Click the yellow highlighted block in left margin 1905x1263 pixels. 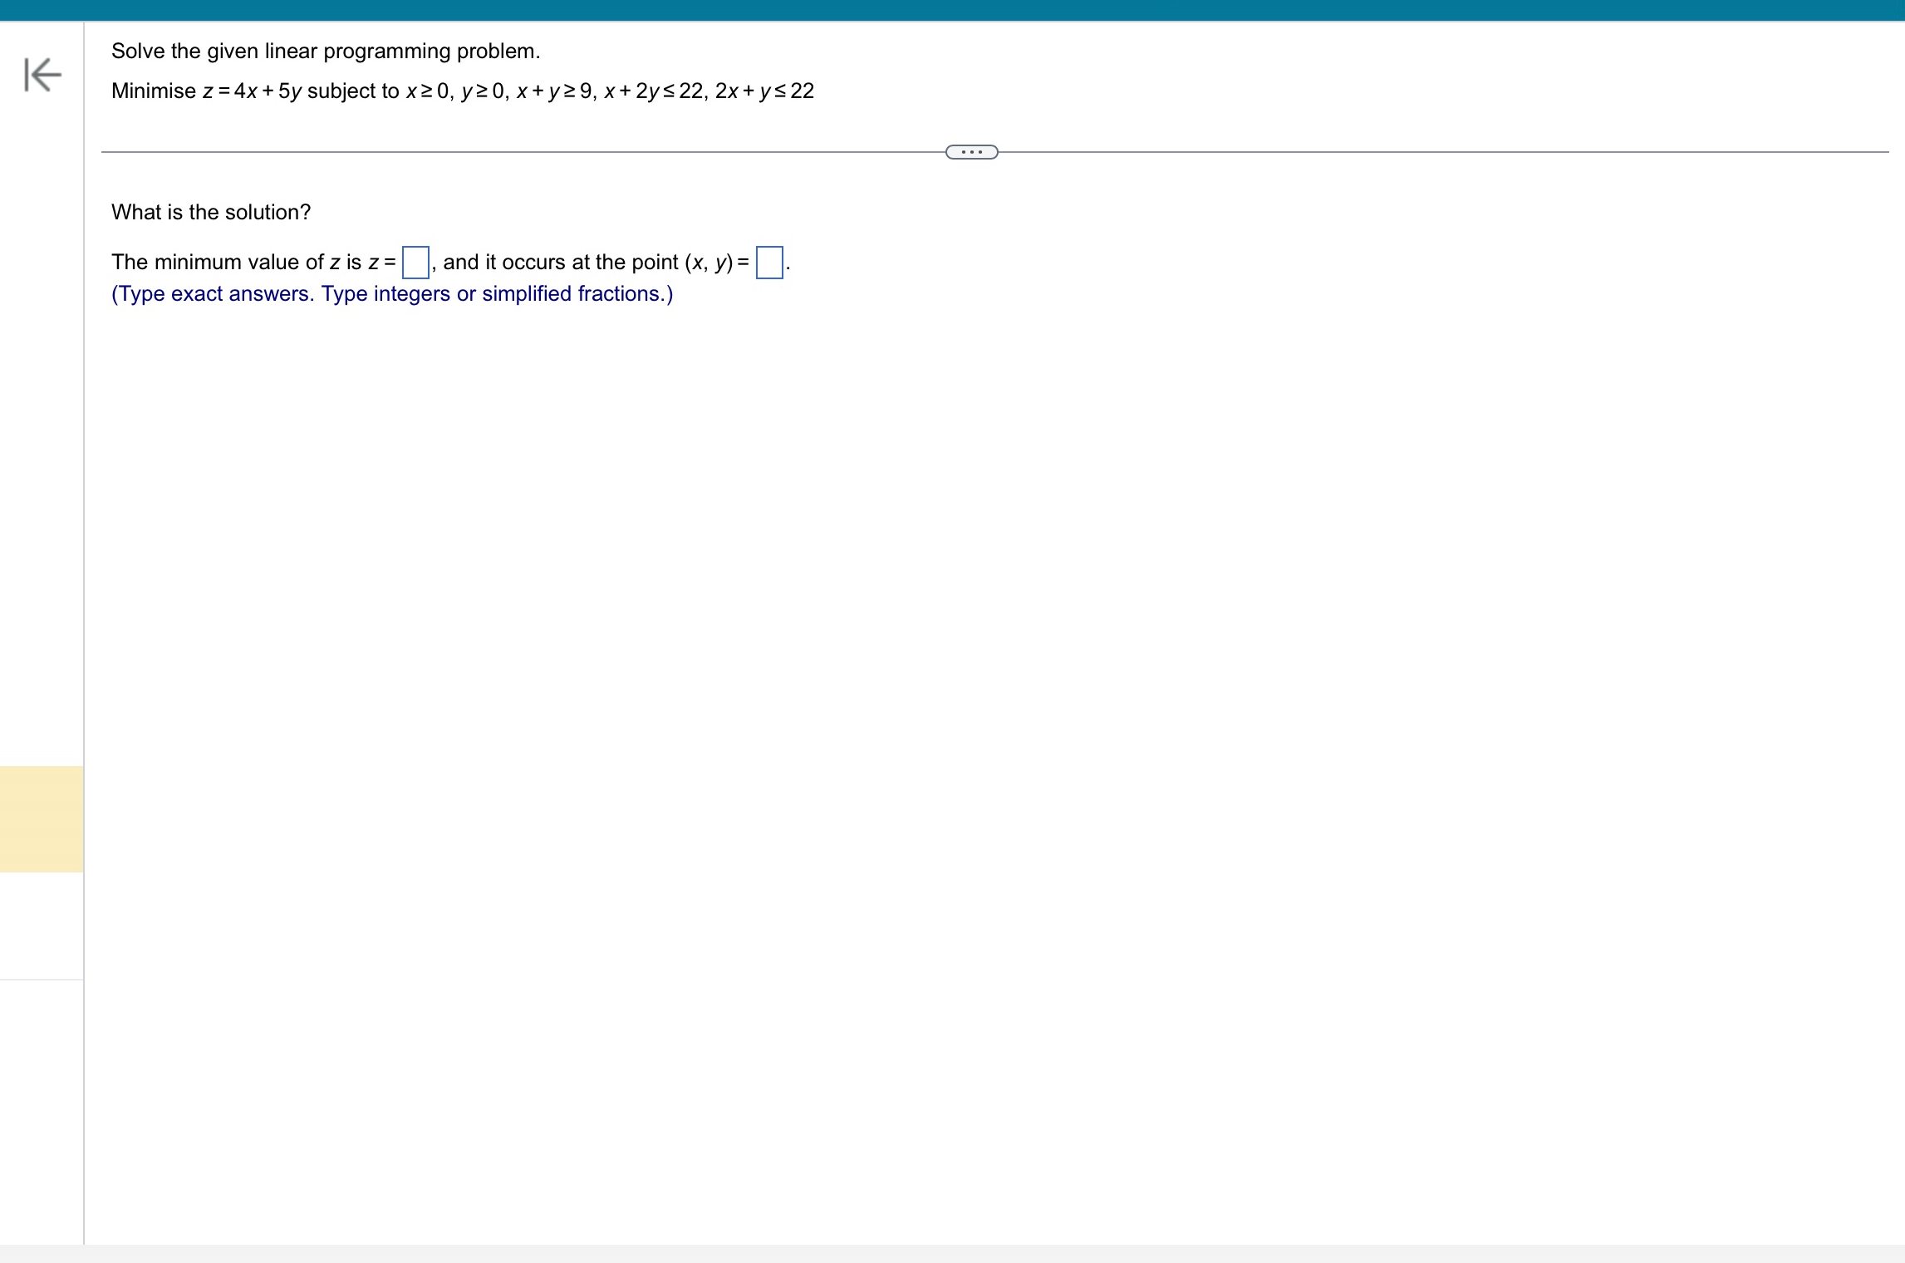[x=42, y=818]
